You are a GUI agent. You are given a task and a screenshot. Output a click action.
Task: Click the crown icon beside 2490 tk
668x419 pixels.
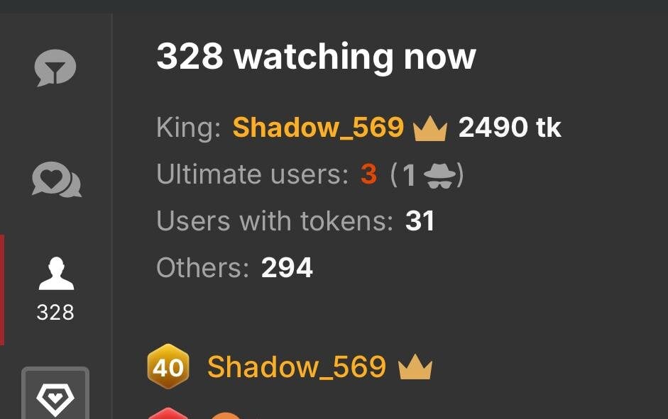pos(430,128)
